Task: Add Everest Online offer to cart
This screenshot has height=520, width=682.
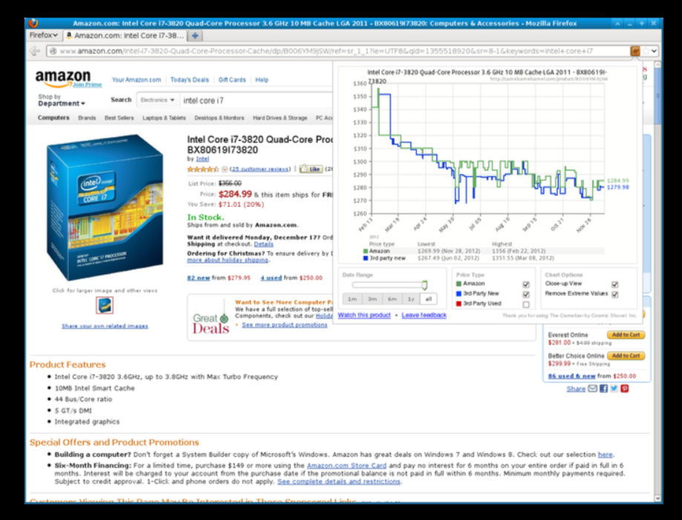Action: (626, 335)
